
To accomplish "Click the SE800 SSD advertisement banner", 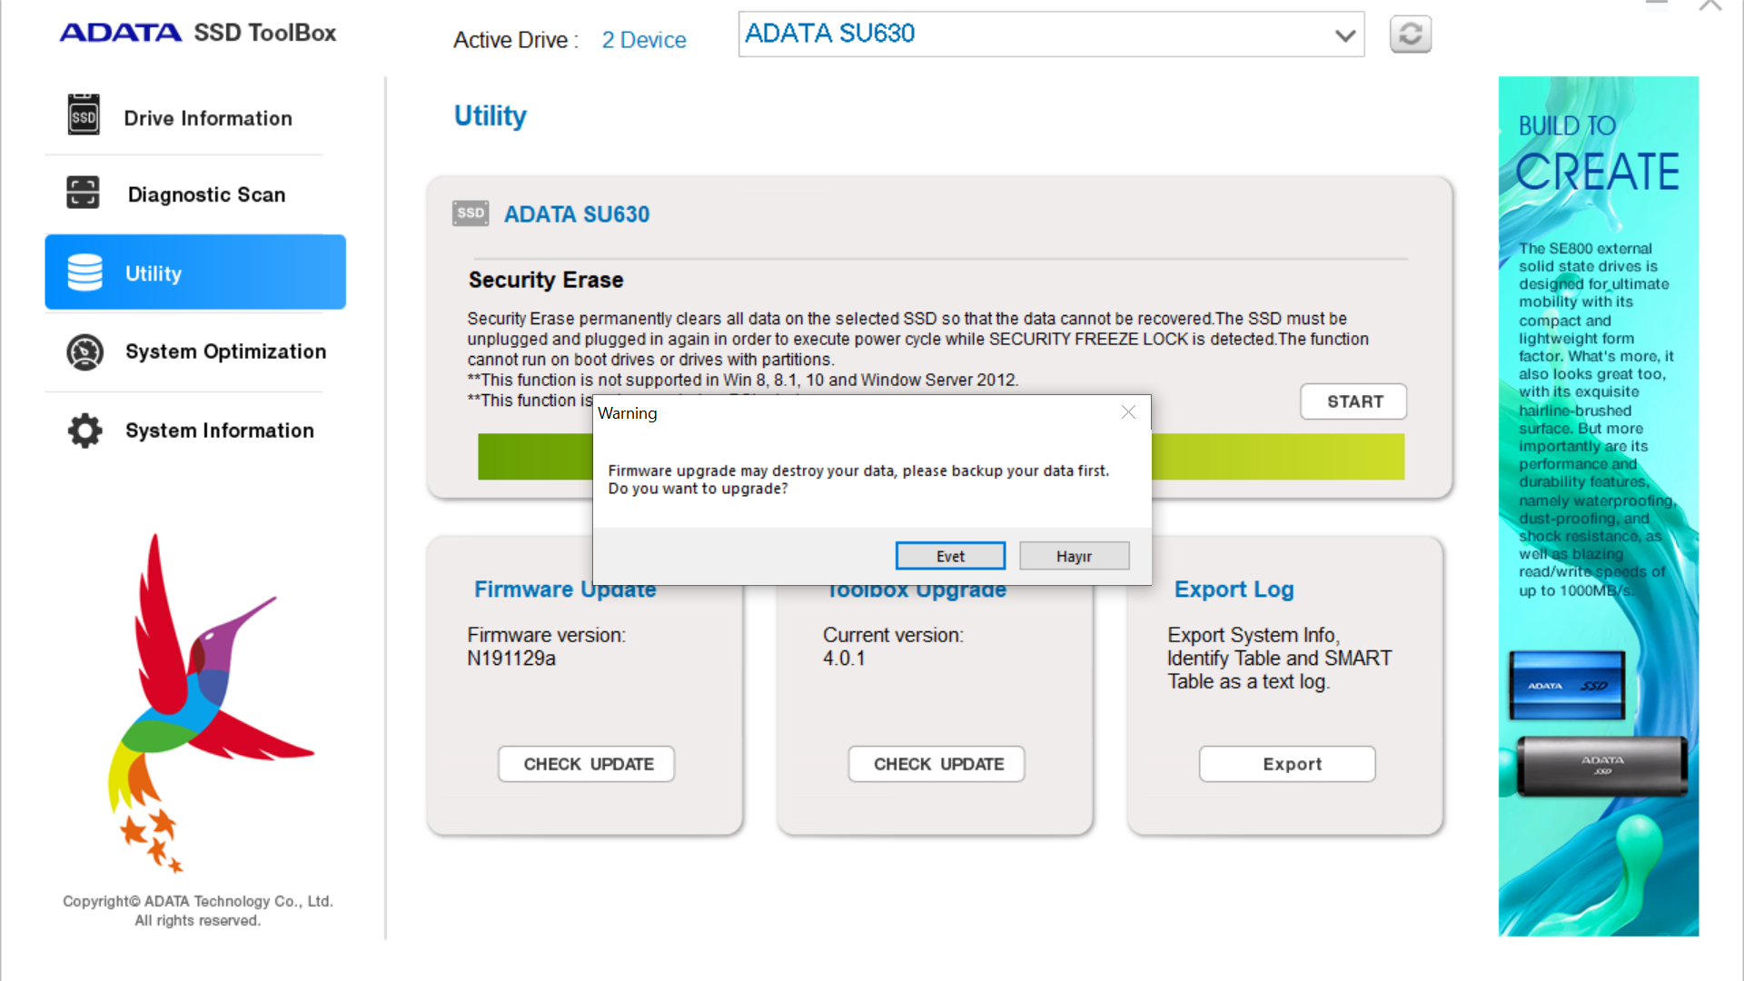I will click(1598, 505).
